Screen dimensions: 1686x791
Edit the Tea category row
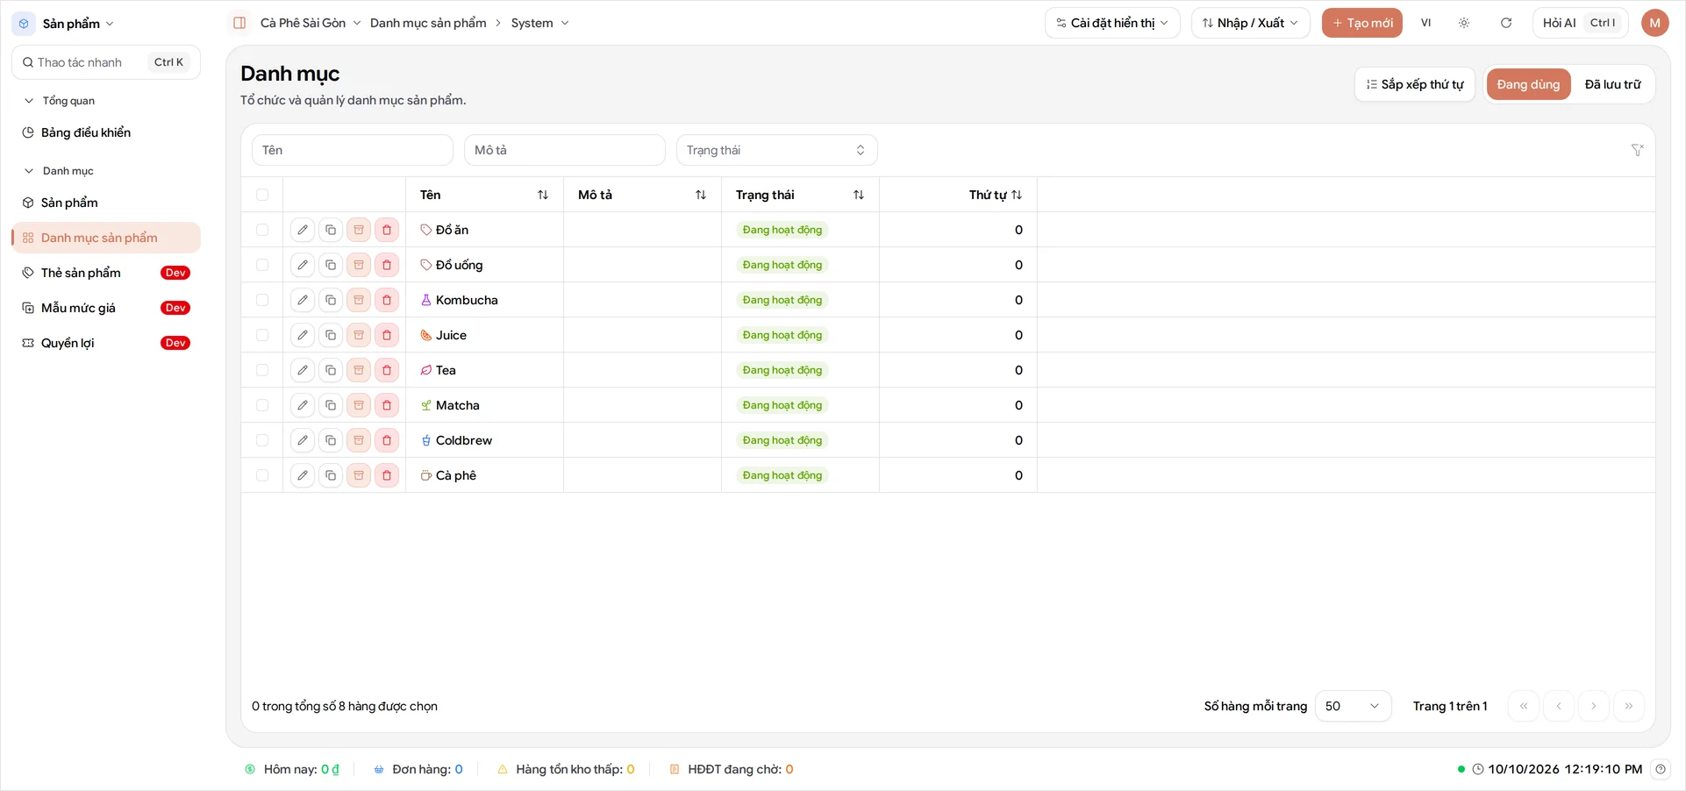coord(303,370)
